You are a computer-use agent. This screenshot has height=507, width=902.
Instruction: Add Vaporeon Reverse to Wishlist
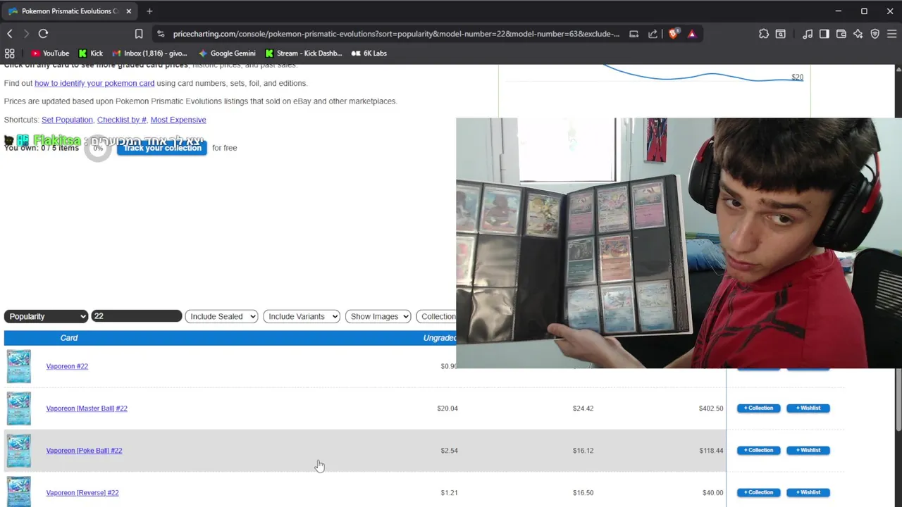tap(808, 493)
